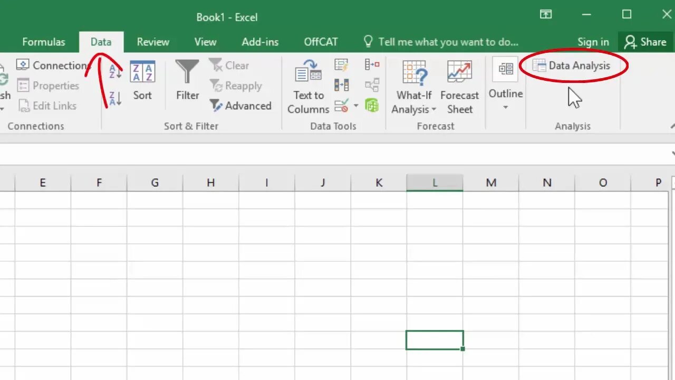The height and width of the screenshot is (380, 675).
Task: Select column K header
Action: tap(379, 183)
